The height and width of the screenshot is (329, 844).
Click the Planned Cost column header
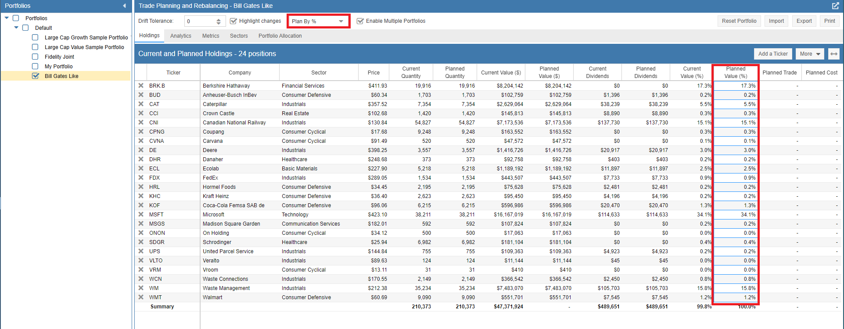tap(822, 72)
